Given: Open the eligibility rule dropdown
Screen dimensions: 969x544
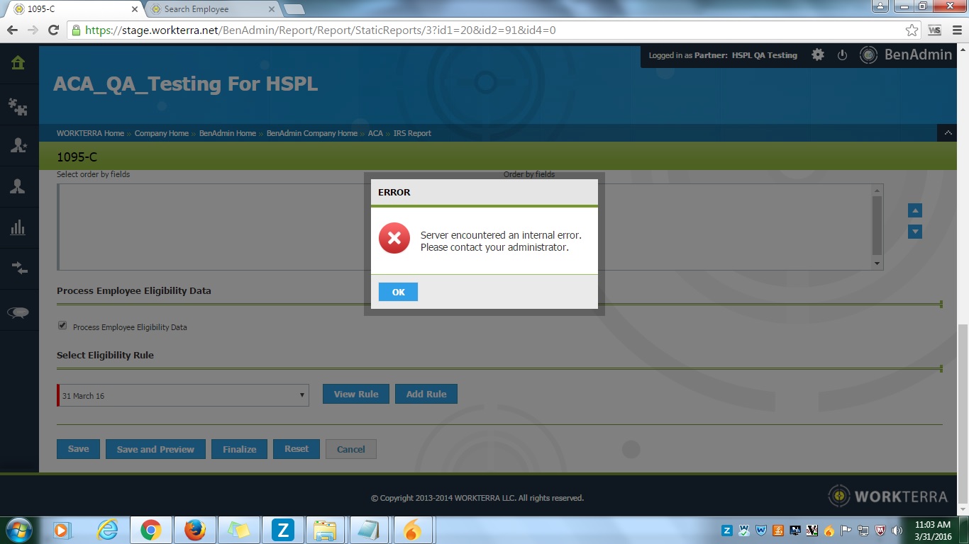Looking at the screenshot, I should pos(183,395).
